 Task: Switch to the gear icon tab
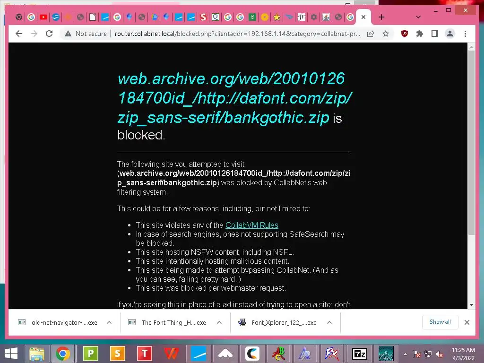[x=314, y=17]
